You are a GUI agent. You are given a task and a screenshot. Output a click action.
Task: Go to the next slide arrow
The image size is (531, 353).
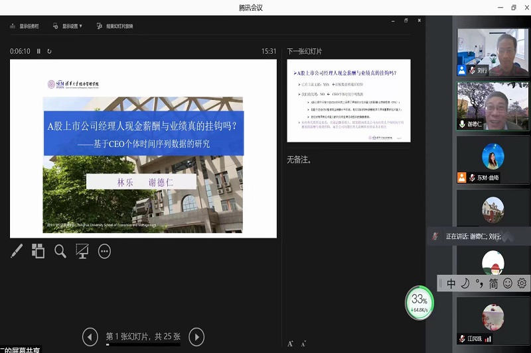coord(196,337)
